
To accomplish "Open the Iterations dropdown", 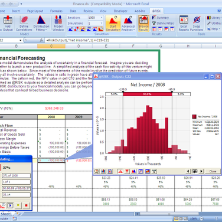I will coord(102,18).
